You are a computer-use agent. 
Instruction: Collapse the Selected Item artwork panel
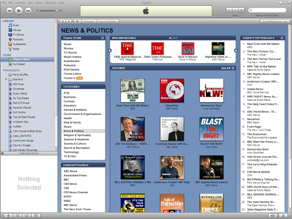(2, 153)
